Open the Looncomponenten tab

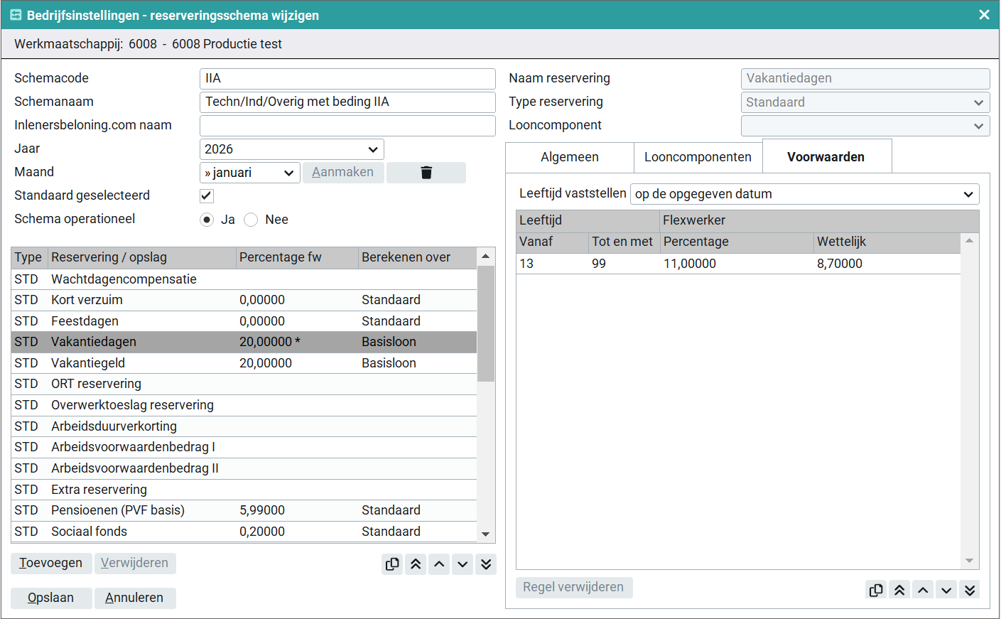[x=698, y=157]
